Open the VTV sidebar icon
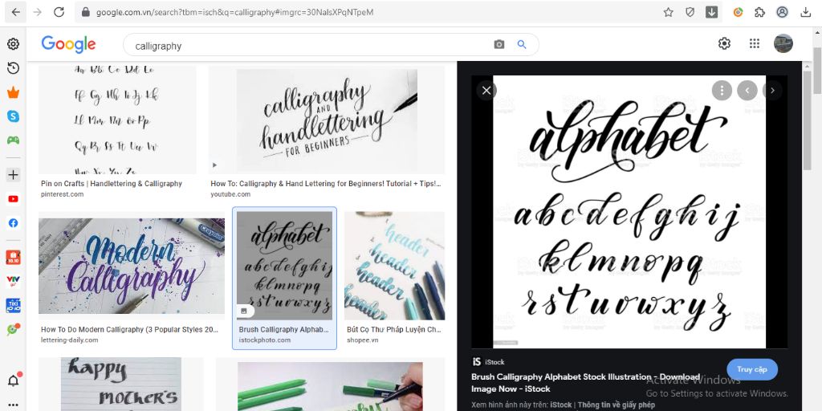The image size is (822, 411). (13, 281)
